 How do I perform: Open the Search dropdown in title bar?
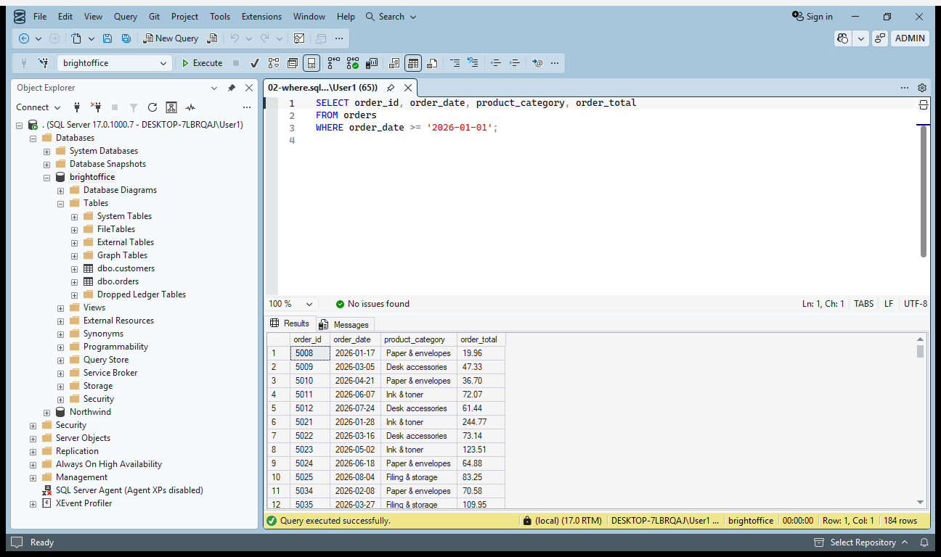391,17
